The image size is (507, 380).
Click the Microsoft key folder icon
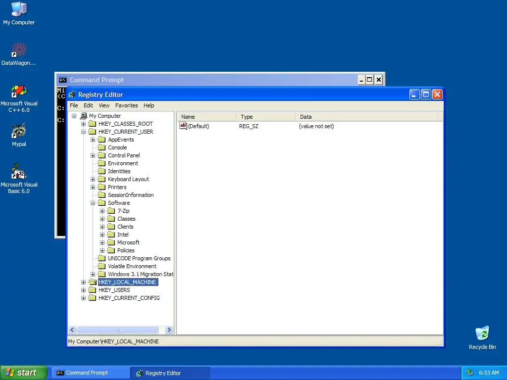111,242
